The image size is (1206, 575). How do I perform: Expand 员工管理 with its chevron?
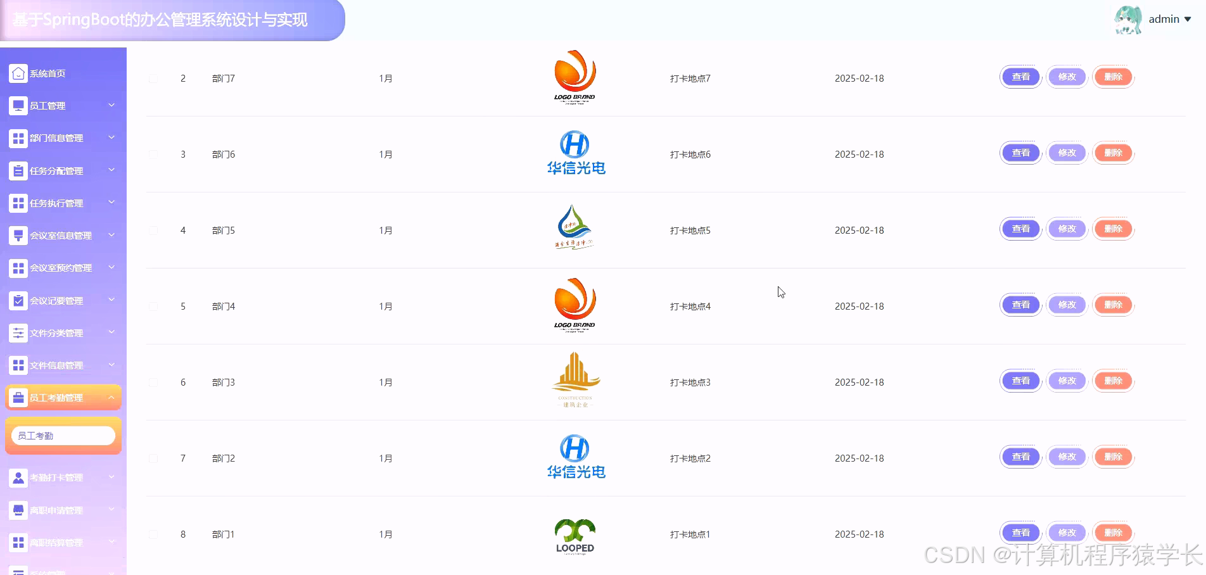(111, 105)
